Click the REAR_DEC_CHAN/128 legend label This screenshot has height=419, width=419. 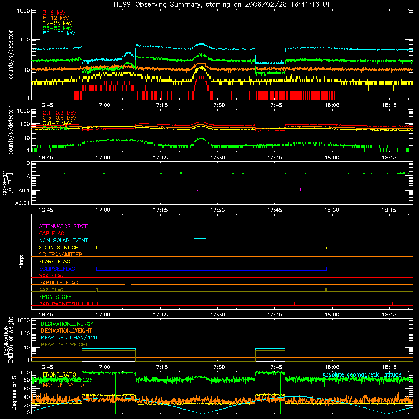point(69,337)
